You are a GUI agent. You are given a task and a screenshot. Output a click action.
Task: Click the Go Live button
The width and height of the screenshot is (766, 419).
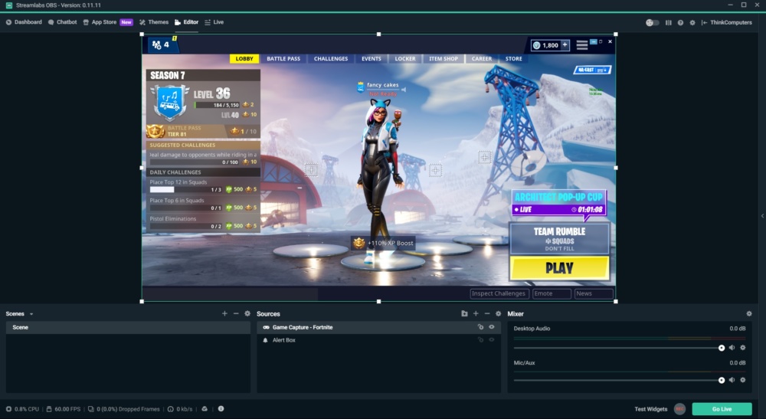(x=722, y=409)
